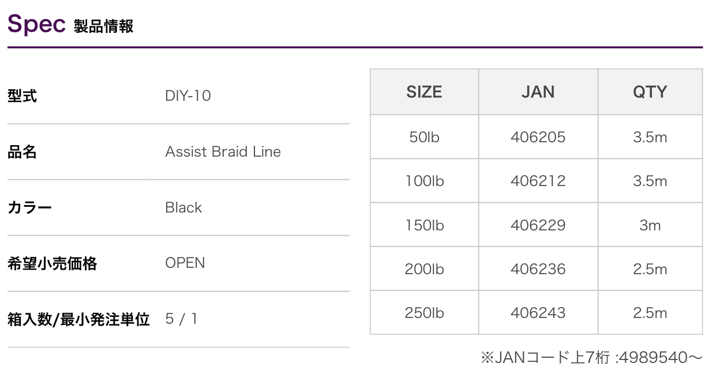
Task: Click the JAN code prefix note 4989540
Action: [x=592, y=358]
